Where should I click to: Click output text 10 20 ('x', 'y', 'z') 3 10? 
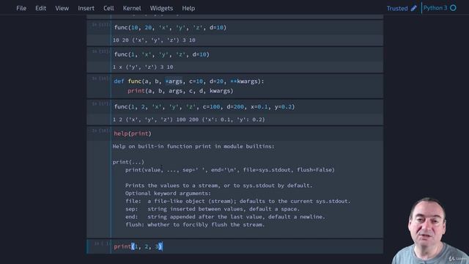154,40
